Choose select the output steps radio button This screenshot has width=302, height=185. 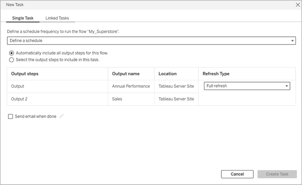click(x=12, y=60)
